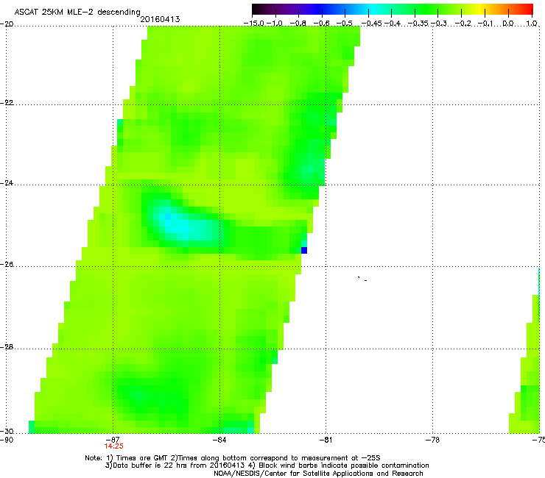Click the longitude label -90
The width and height of the screenshot is (545, 478).
tap(7, 440)
